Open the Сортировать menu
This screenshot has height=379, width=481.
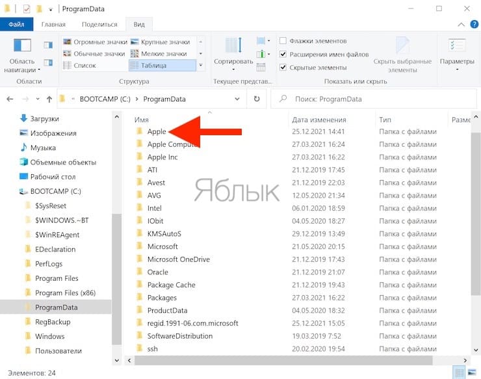pos(233,54)
